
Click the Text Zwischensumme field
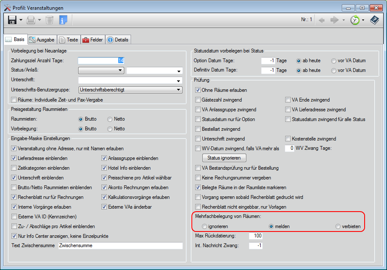[120, 245]
